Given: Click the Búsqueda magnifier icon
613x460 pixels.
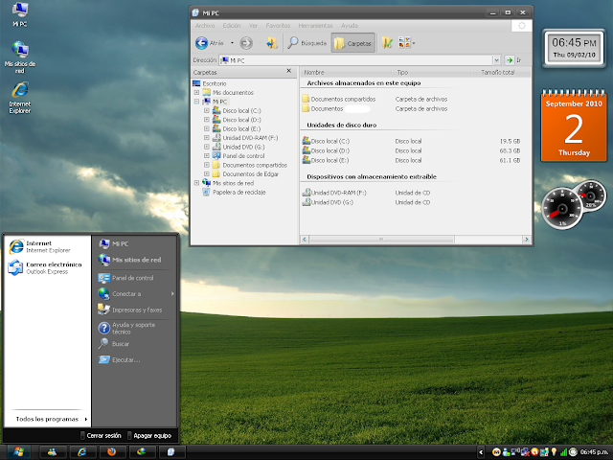Looking at the screenshot, I should [293, 43].
